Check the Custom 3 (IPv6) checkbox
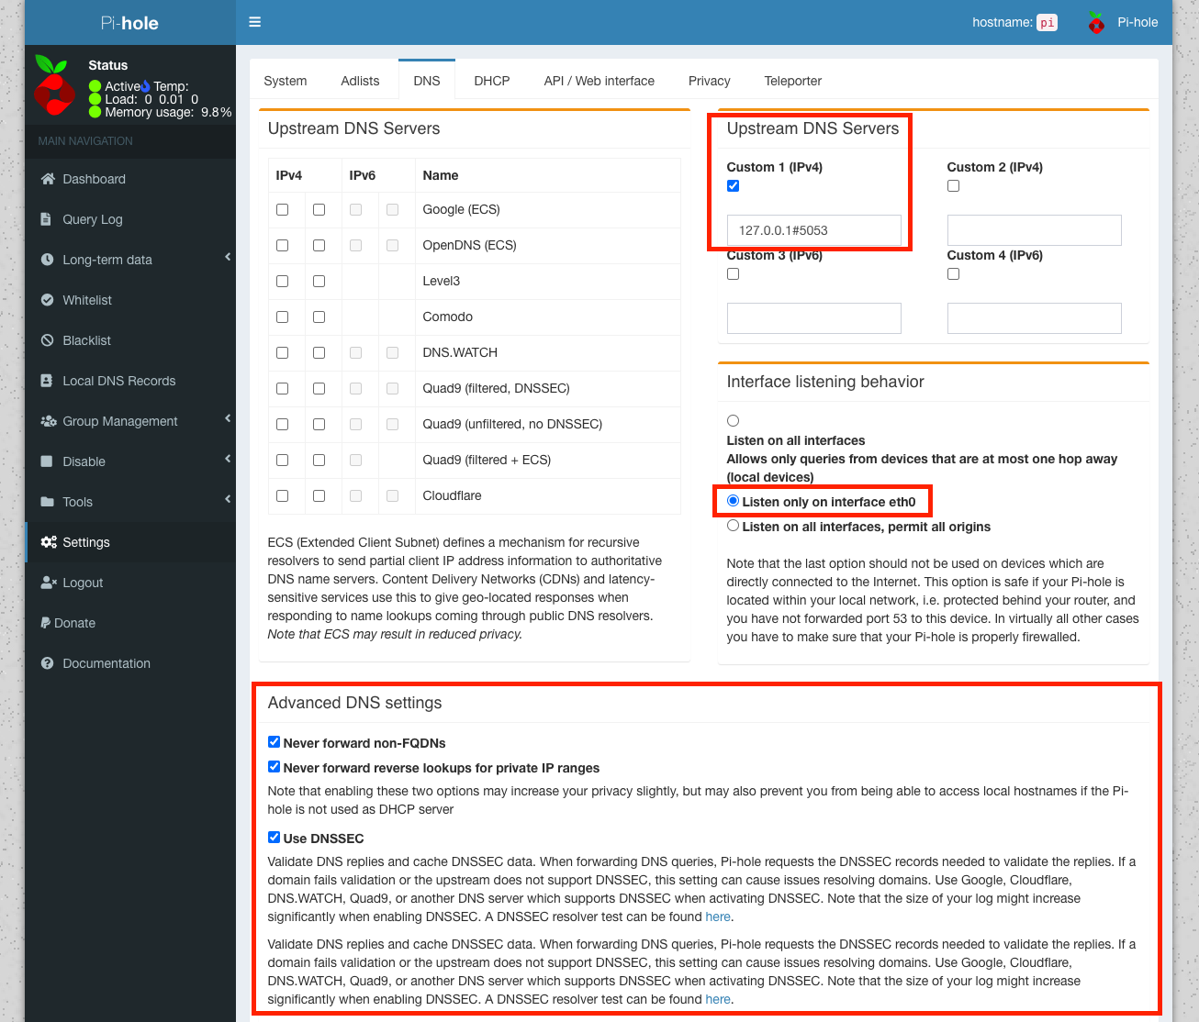Screen dimensions: 1199x1022 pos(734,274)
